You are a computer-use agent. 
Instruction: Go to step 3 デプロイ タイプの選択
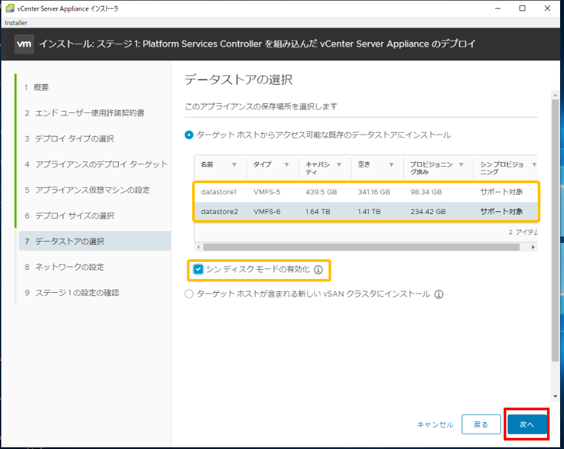(x=70, y=139)
